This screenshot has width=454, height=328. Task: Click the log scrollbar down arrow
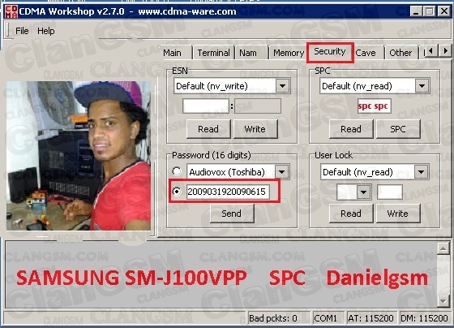[443, 300]
